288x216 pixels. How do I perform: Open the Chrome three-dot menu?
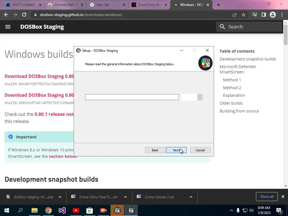click(282, 15)
